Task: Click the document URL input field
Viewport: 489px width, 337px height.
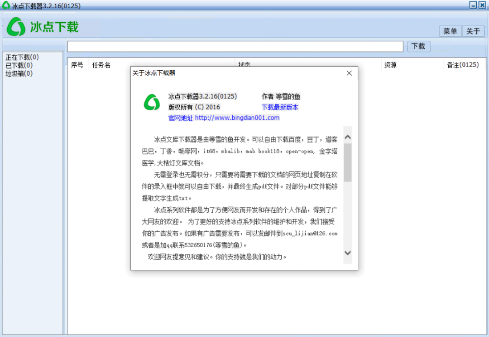Action: (235, 46)
